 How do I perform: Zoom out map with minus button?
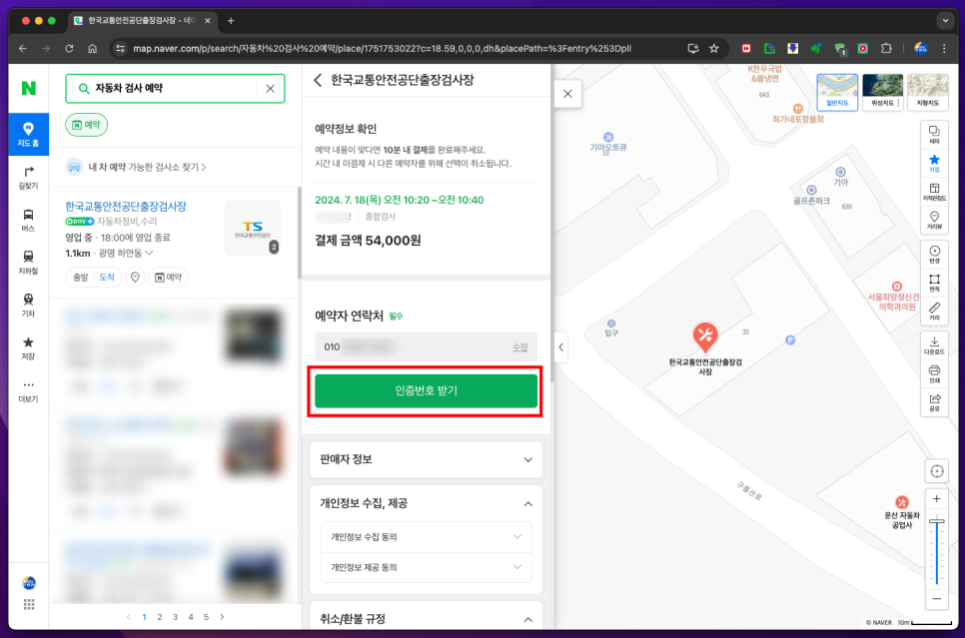(x=937, y=599)
